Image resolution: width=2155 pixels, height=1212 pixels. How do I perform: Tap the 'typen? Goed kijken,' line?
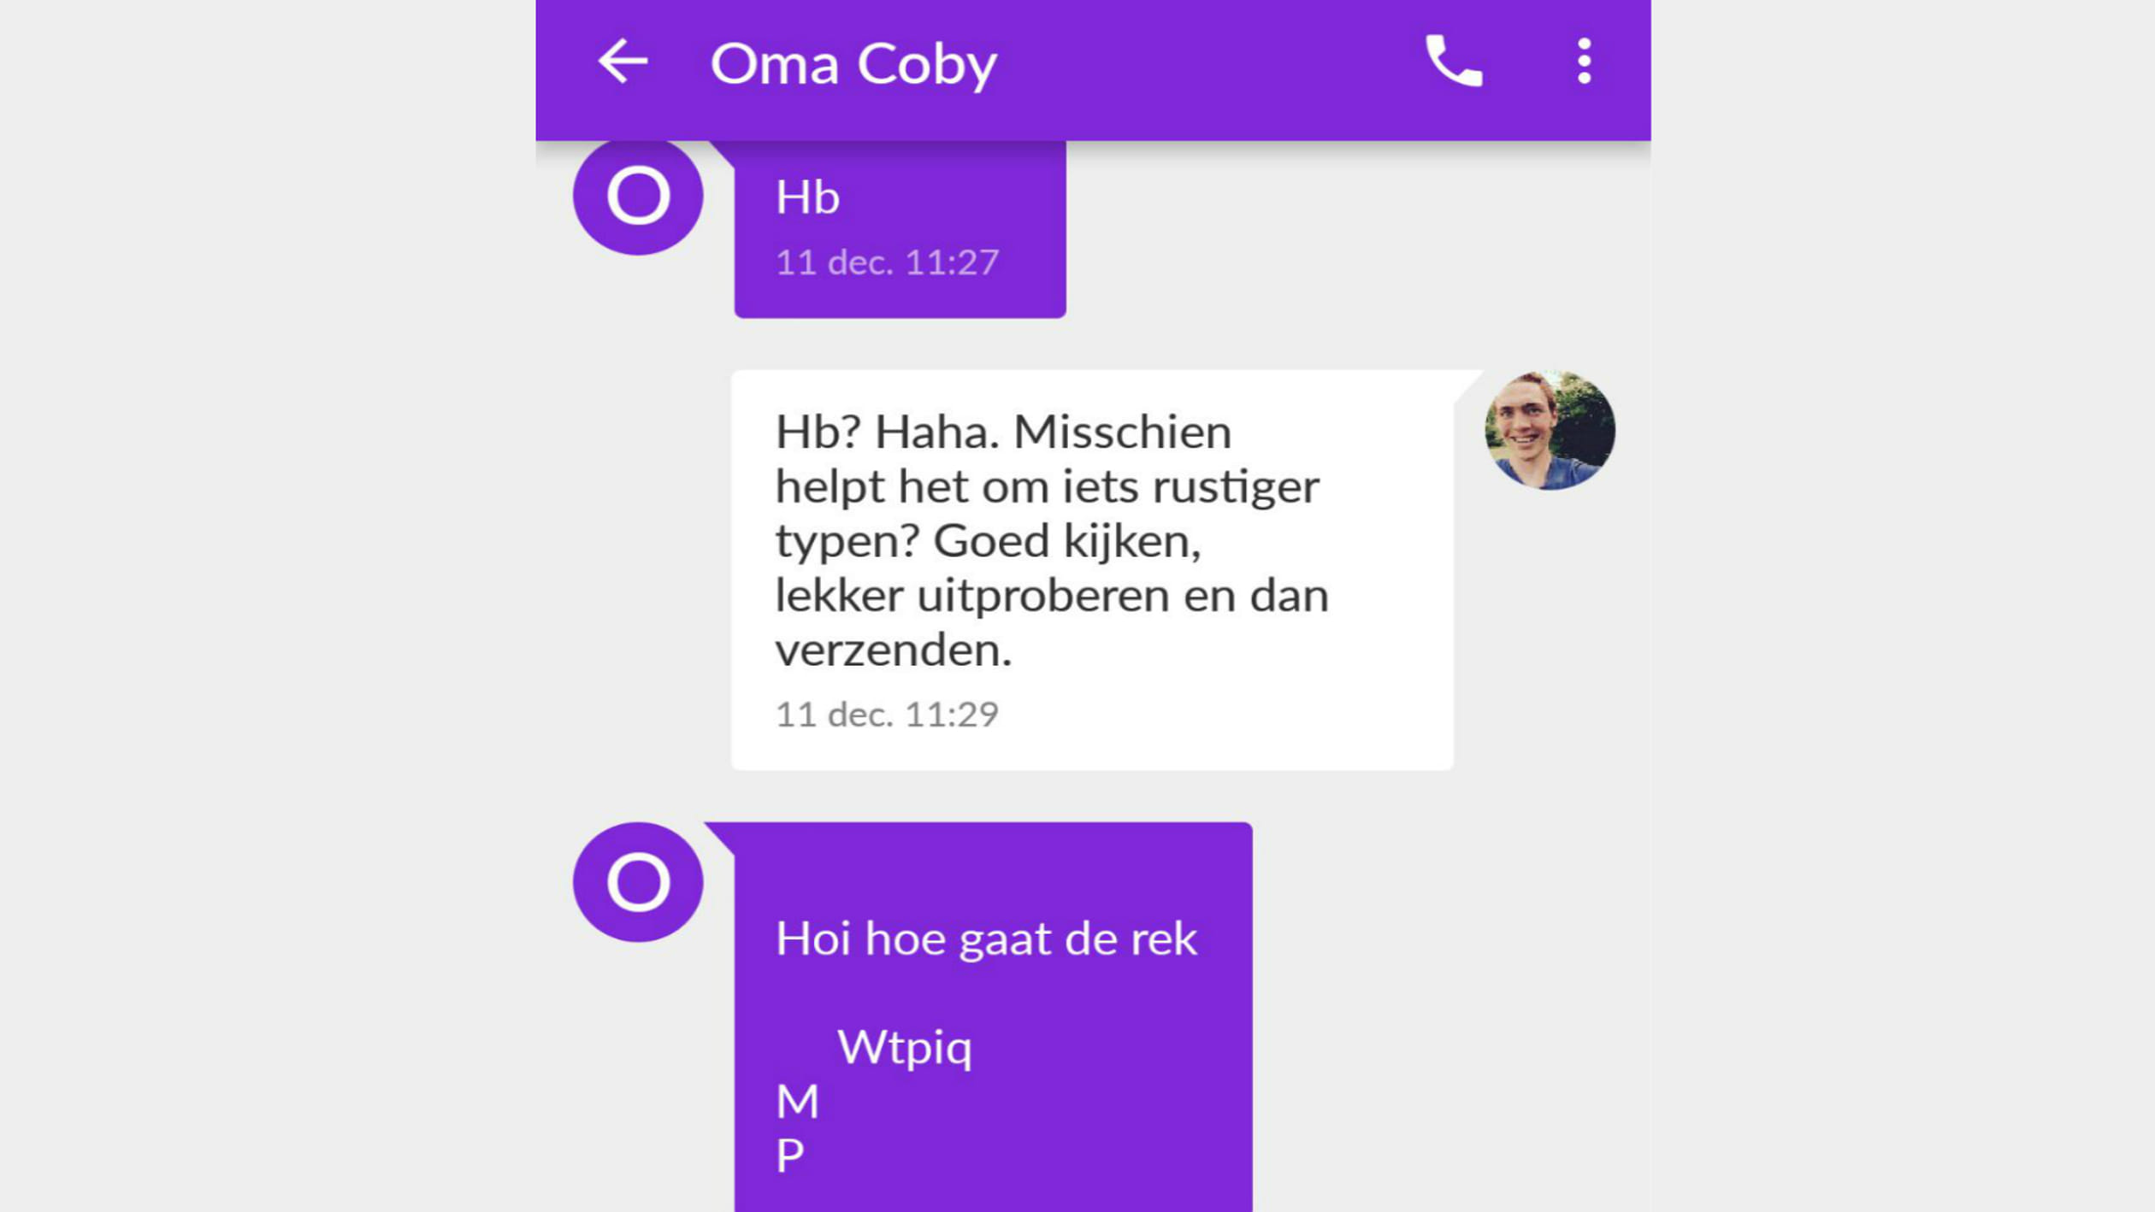click(x=989, y=542)
